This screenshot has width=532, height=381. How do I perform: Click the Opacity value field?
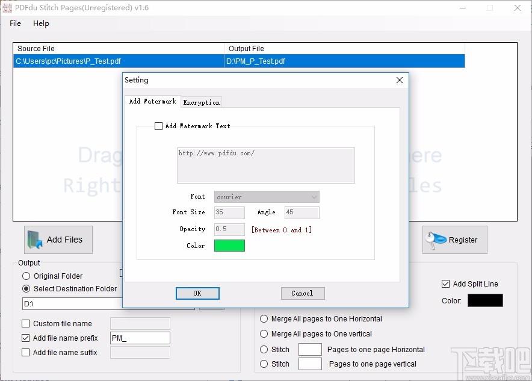229,229
